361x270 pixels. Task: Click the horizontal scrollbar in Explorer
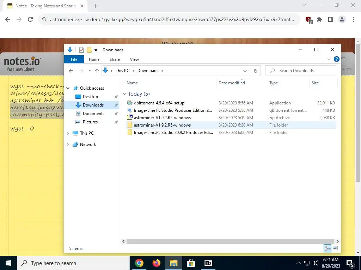(230, 241)
